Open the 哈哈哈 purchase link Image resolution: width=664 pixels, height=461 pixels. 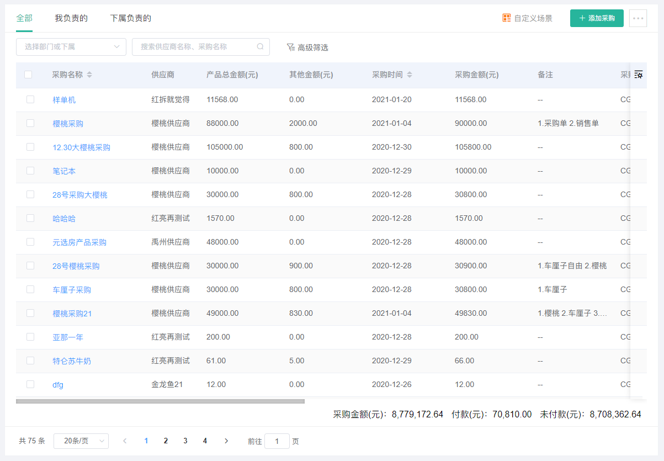[64, 219]
